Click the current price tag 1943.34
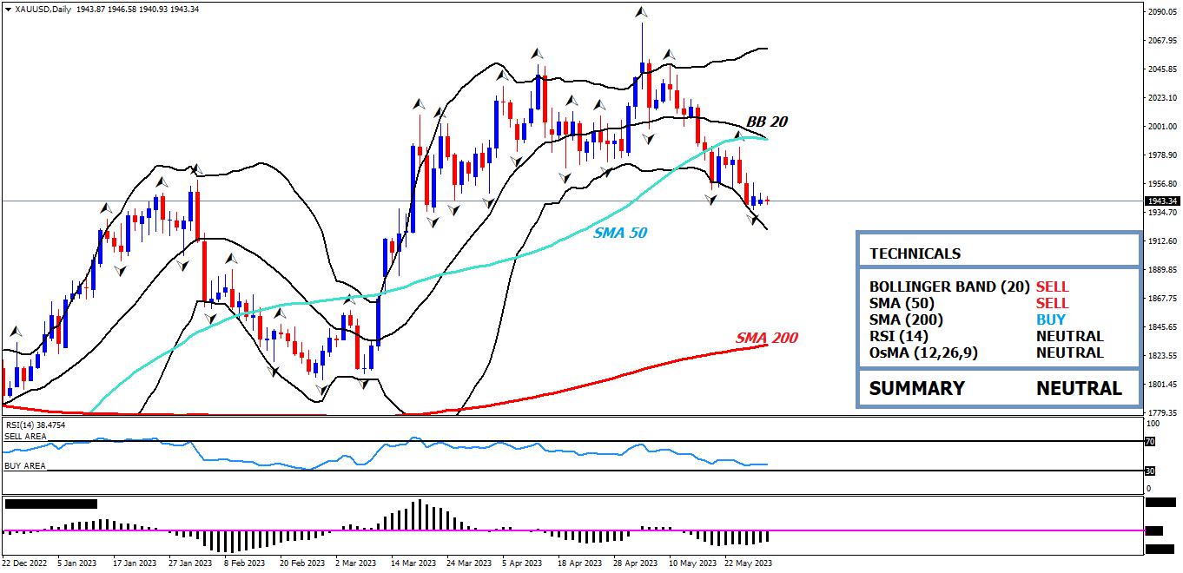Image resolution: width=1183 pixels, height=573 pixels. pos(1162,201)
